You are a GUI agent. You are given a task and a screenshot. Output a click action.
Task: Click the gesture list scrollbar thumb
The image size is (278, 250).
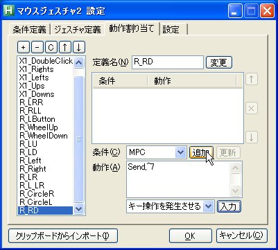pos(79,139)
